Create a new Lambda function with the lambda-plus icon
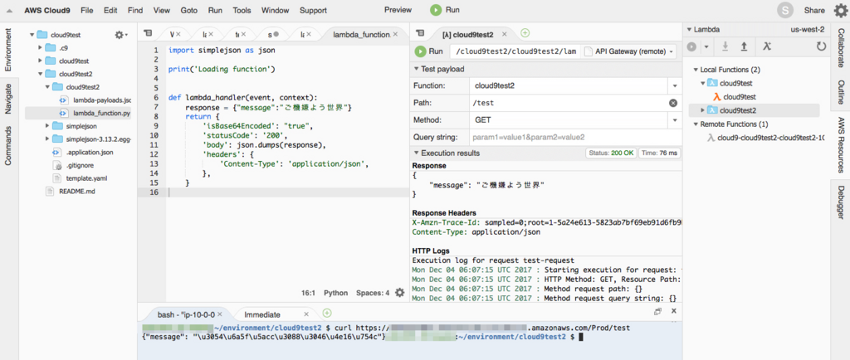Image resolution: width=850 pixels, height=360 pixels. click(766, 47)
